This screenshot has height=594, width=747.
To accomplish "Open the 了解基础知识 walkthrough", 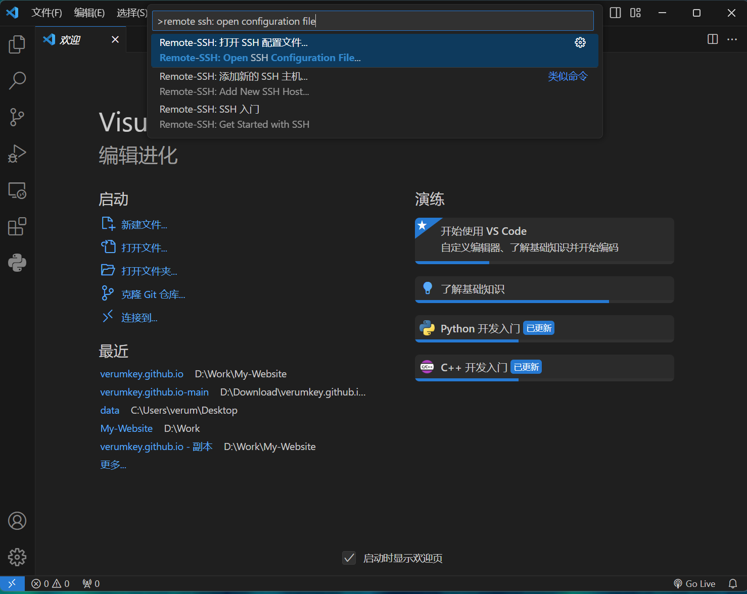I will tap(544, 289).
